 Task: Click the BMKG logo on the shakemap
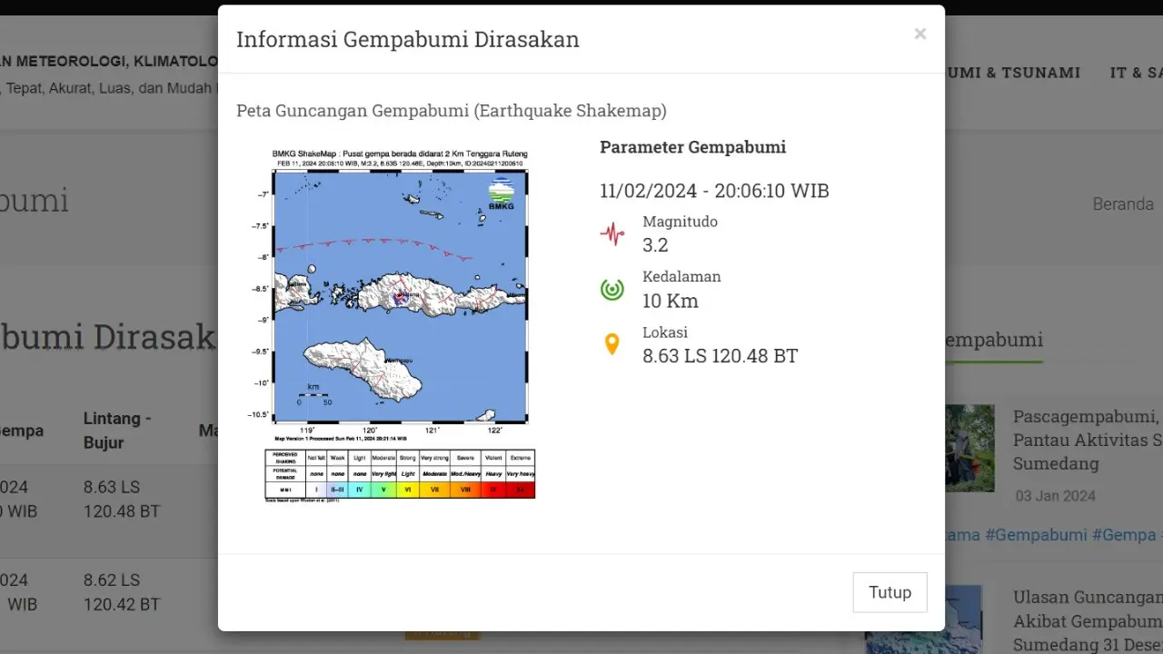click(x=502, y=194)
